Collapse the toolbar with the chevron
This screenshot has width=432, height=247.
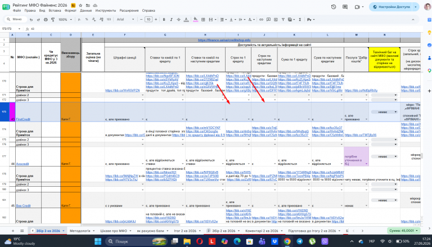[x=413, y=20]
